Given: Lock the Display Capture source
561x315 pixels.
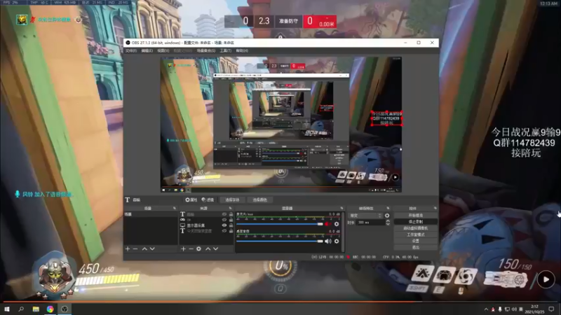Looking at the screenshot, I should [231, 225].
